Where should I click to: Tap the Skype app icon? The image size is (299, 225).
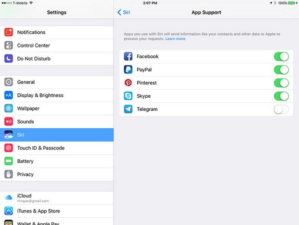pos(128,96)
